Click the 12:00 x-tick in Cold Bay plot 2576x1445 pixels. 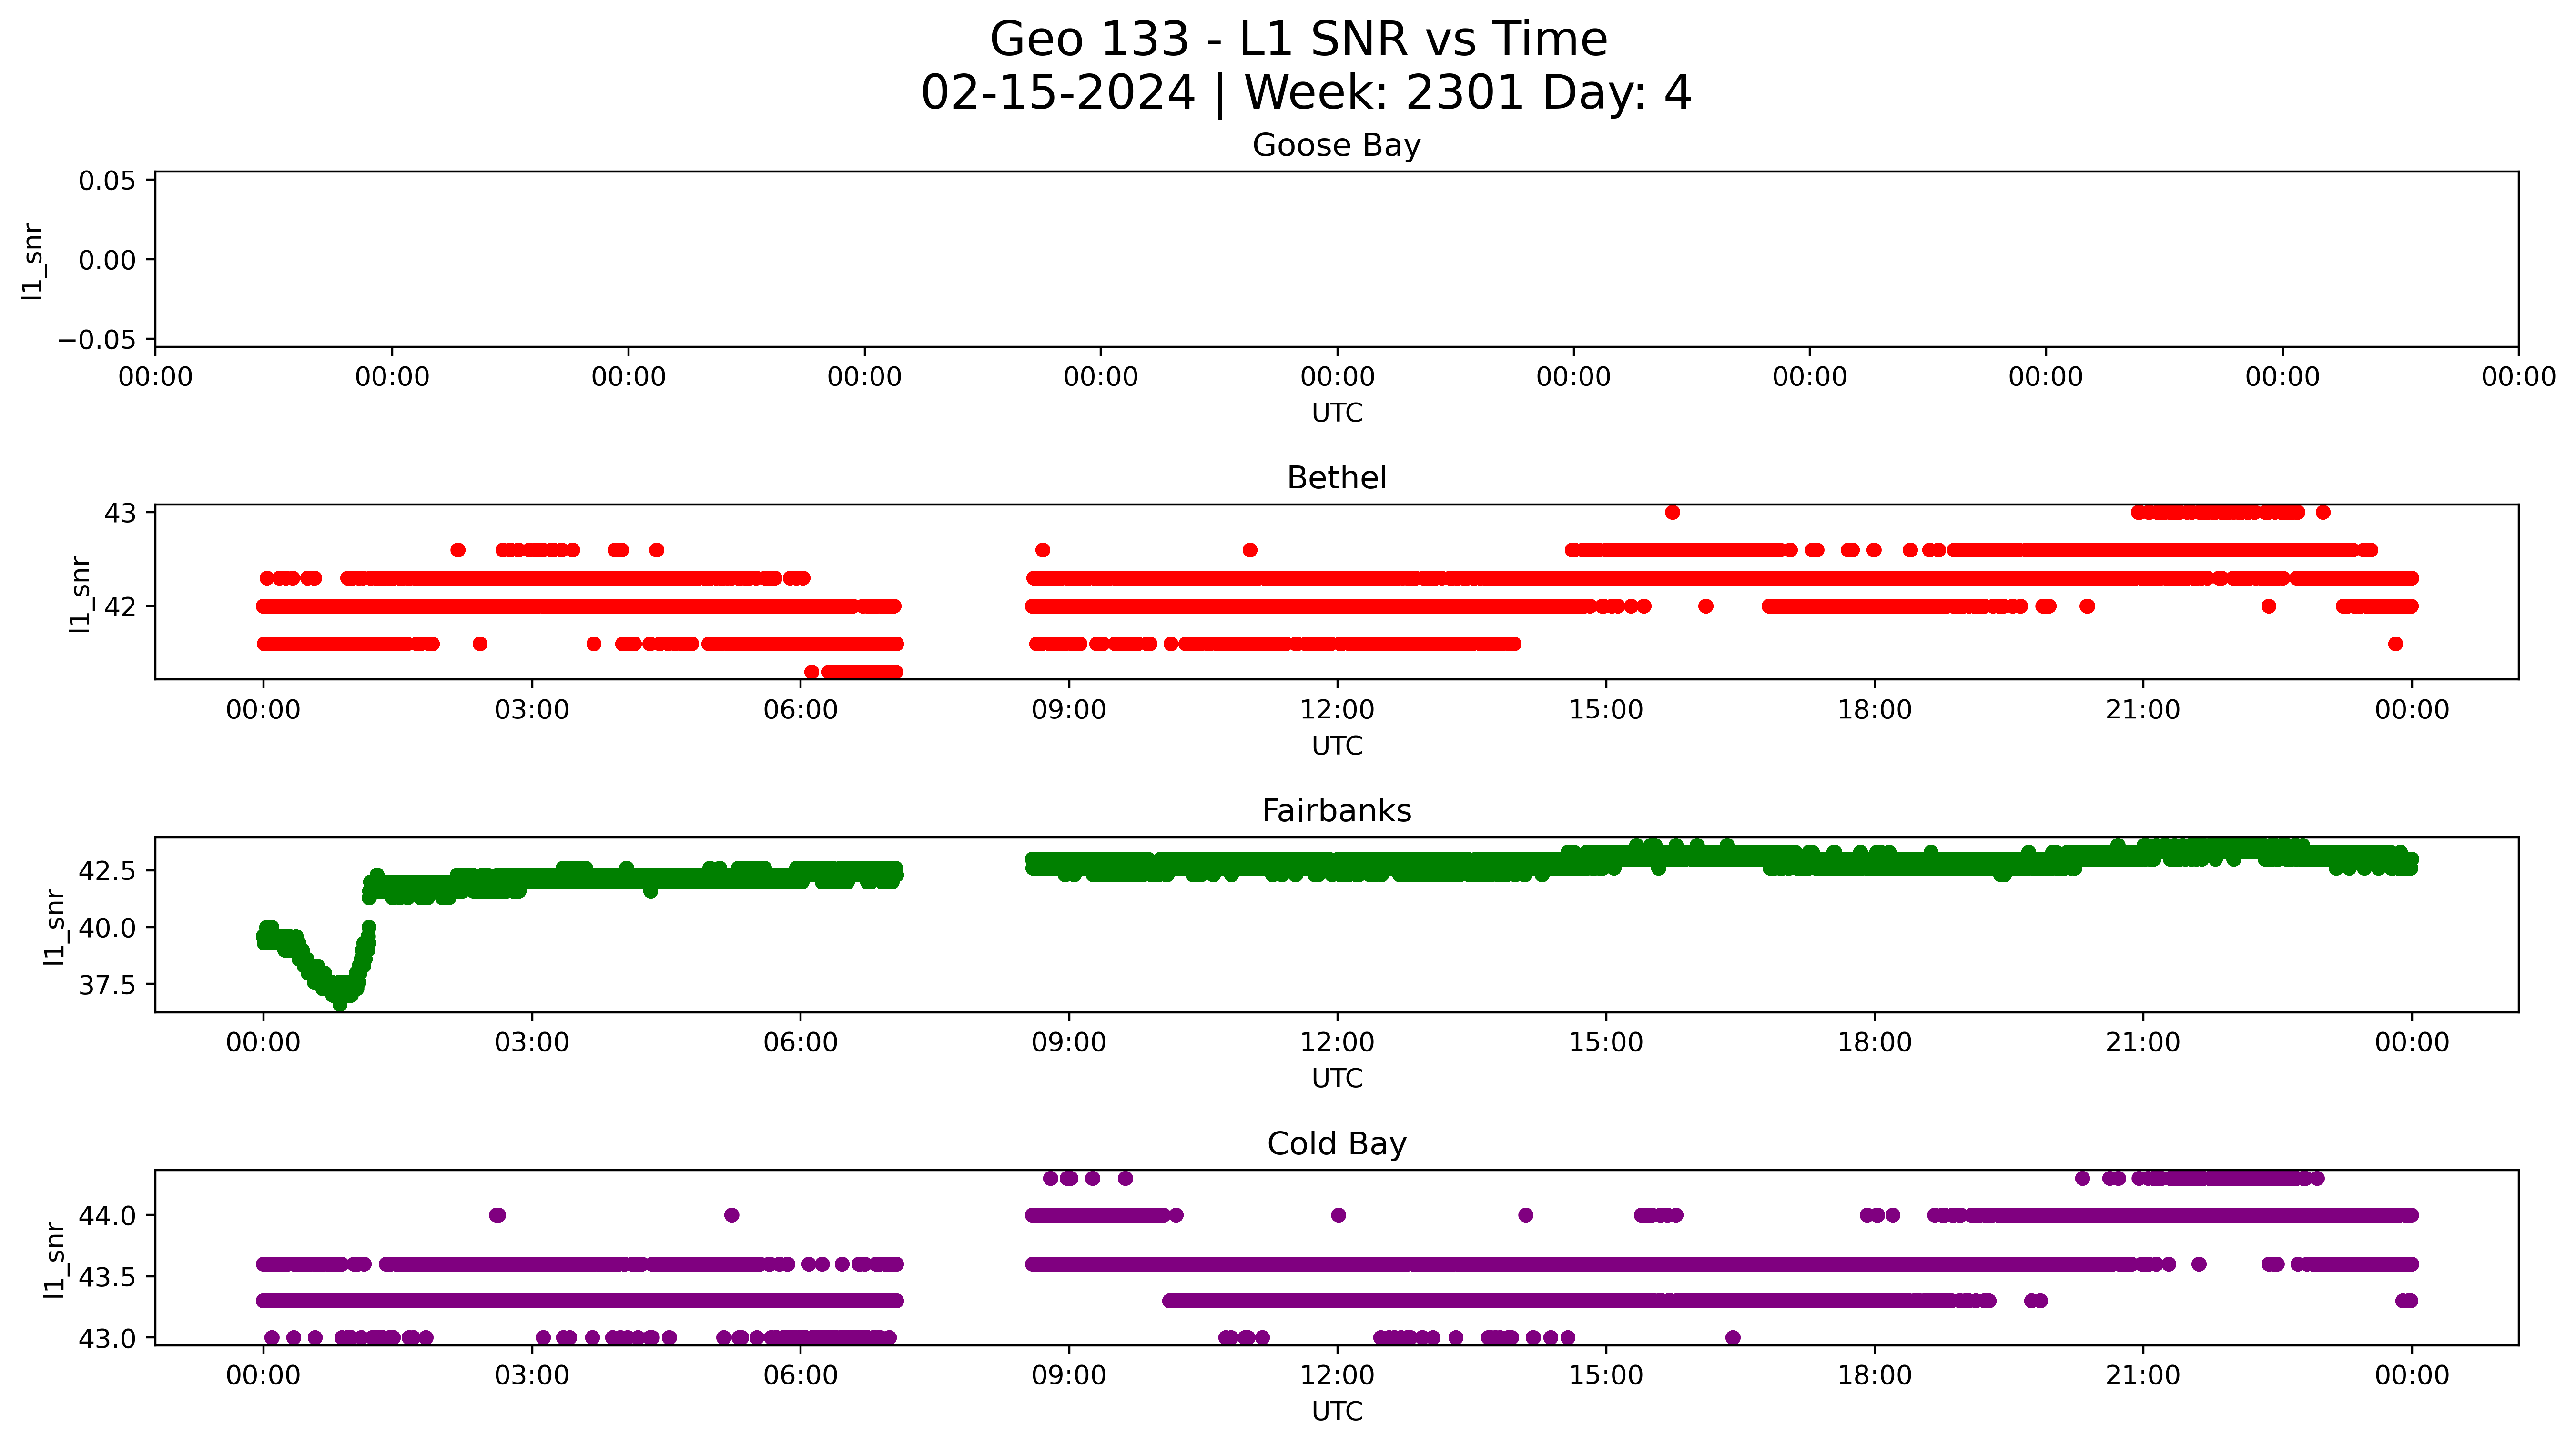tap(1337, 1375)
